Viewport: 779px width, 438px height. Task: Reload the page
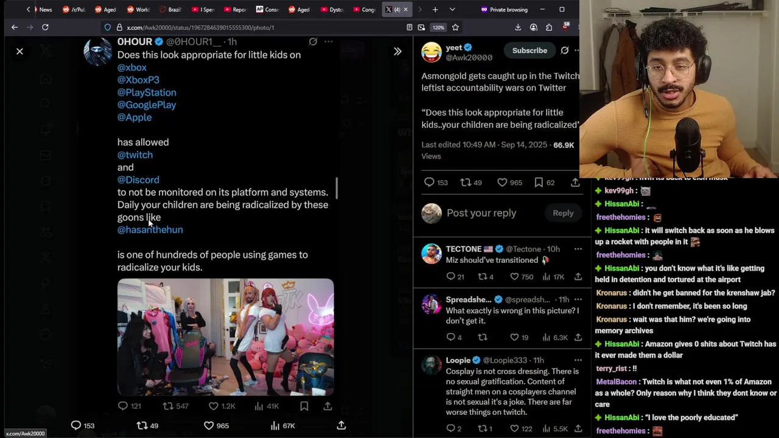coord(45,27)
